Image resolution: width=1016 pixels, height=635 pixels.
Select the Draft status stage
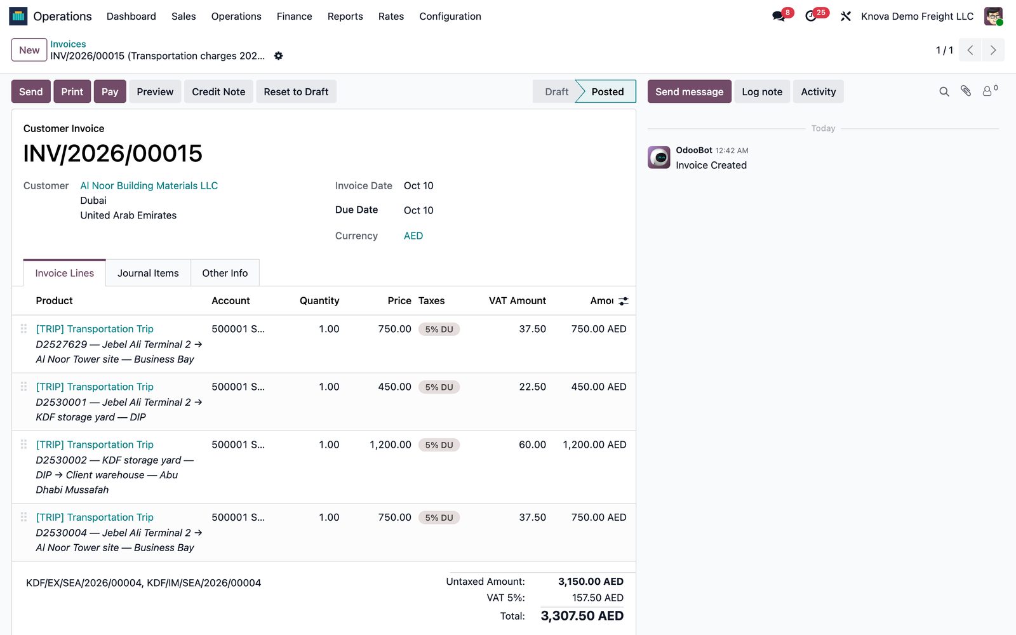[x=556, y=91]
